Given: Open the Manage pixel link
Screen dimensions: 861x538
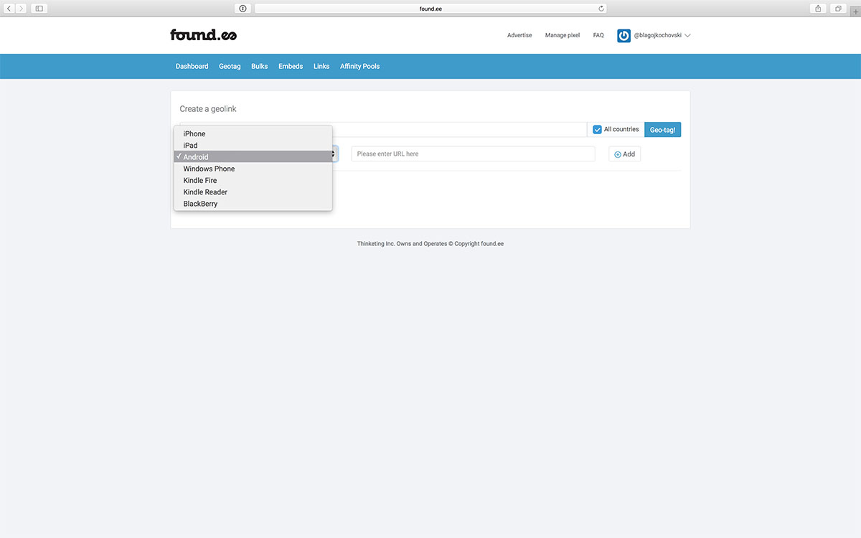Looking at the screenshot, I should pyautogui.click(x=563, y=35).
